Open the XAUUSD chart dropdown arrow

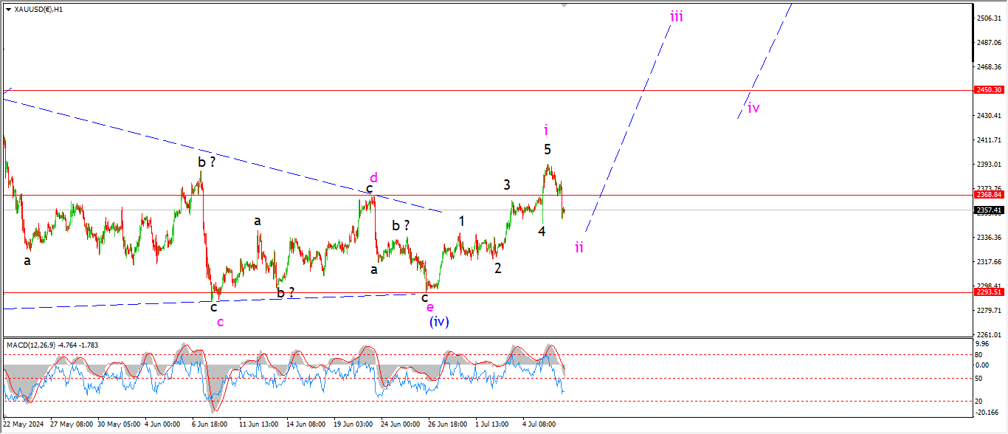pyautogui.click(x=8, y=9)
